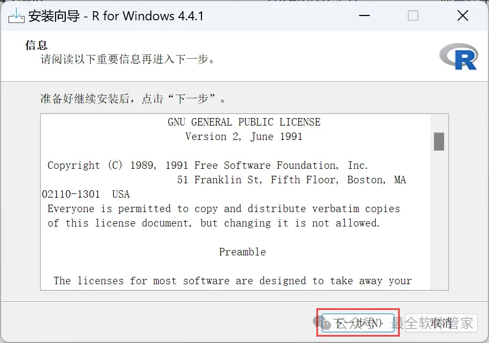Click scrollbar track below the thumb
489x343 pixels.
pos(439,219)
